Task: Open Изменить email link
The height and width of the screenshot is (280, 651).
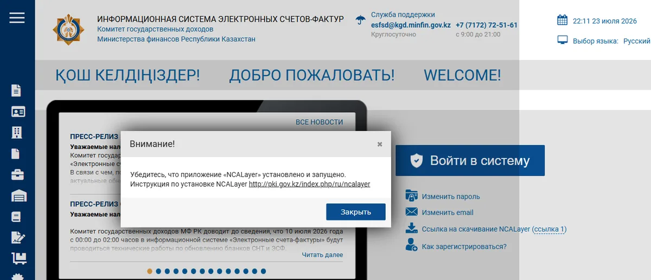Action: 448,212
